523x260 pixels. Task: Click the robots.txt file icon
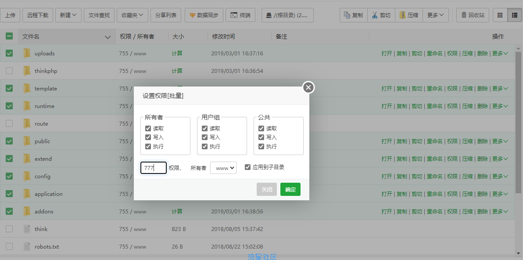27,247
